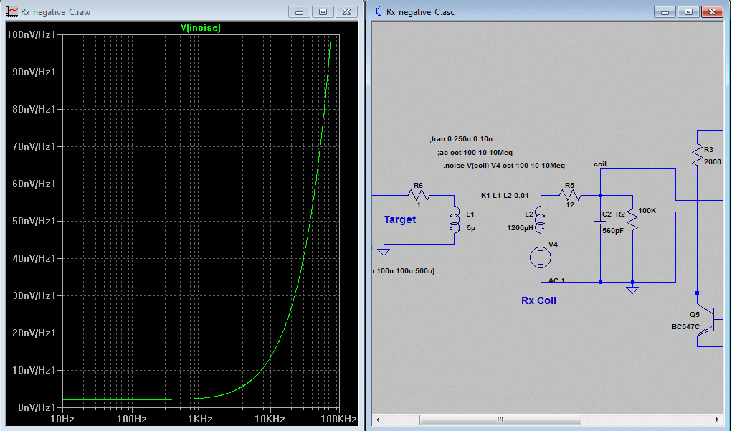Select the R3 2000 ohm resistor
This screenshot has width=732, height=431.
[696, 156]
